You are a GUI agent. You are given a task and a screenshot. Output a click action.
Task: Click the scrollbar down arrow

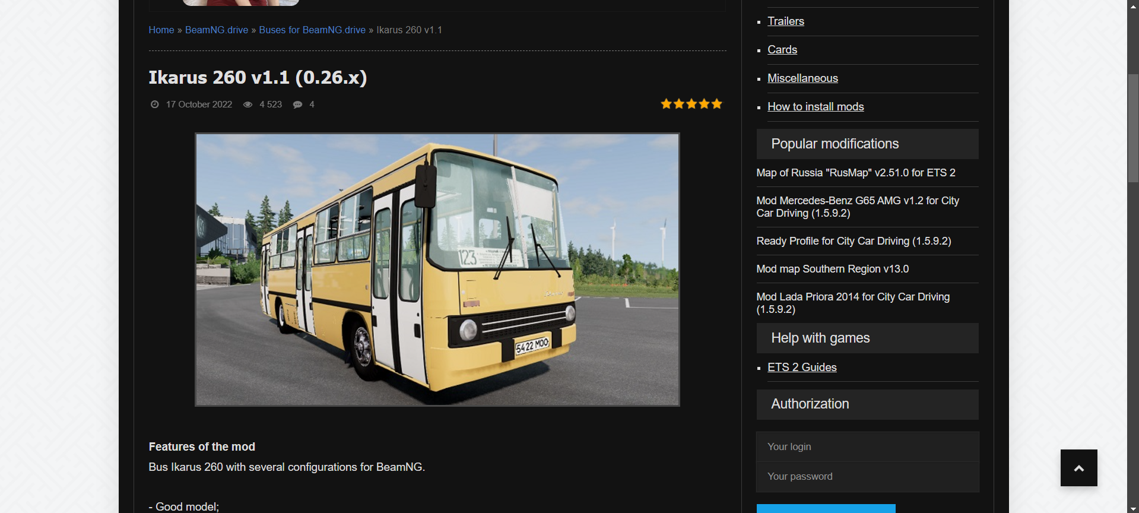1133,508
